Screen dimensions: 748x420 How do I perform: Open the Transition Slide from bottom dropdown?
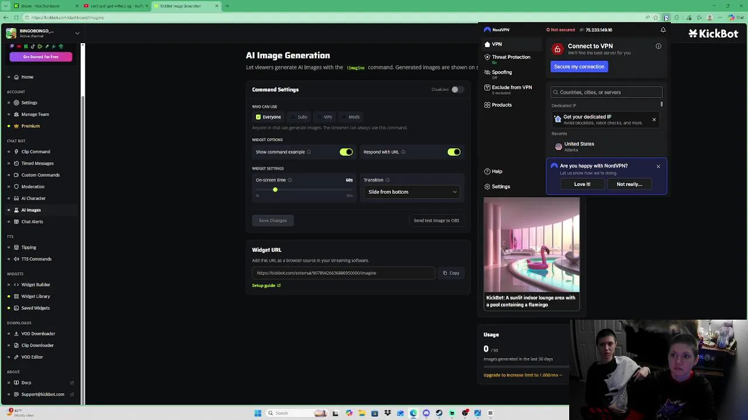tap(412, 192)
